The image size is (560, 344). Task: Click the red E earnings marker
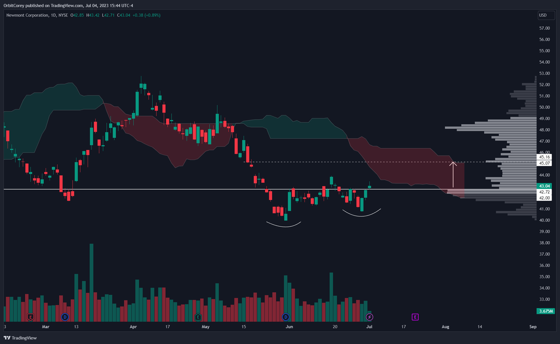tap(31, 317)
